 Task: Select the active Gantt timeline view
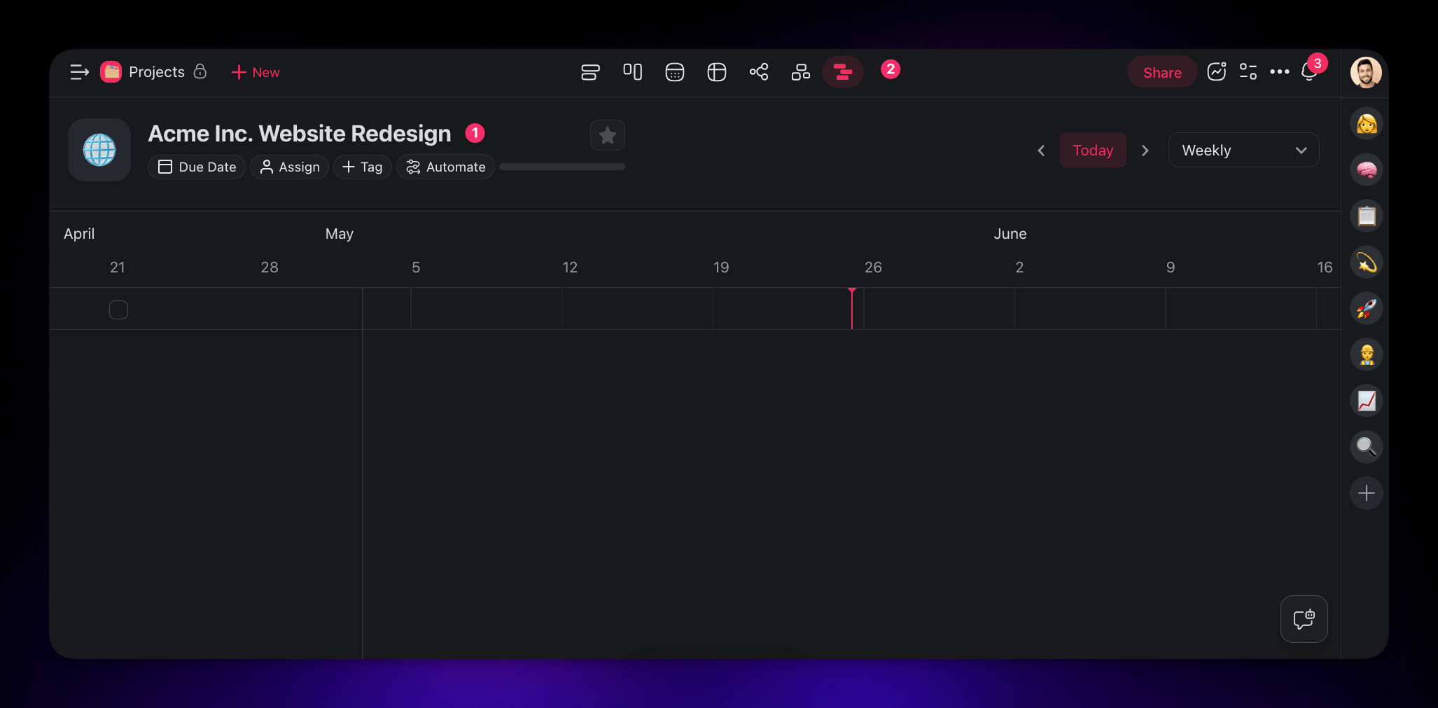(842, 71)
